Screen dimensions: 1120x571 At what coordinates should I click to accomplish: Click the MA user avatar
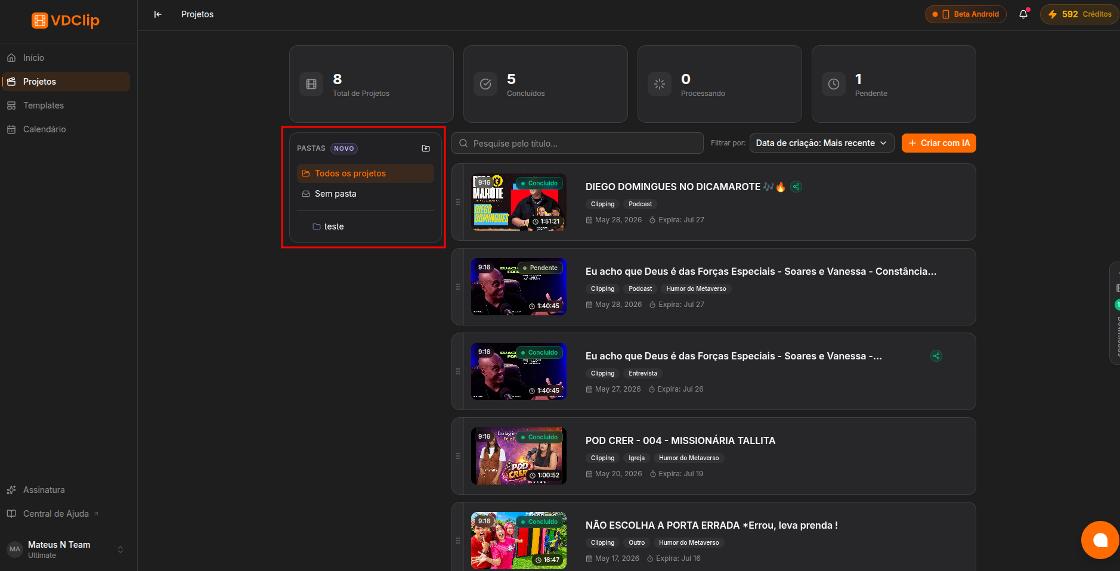15,550
